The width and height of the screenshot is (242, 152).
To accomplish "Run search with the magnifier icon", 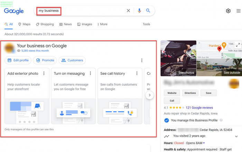I will [x=148, y=10].
